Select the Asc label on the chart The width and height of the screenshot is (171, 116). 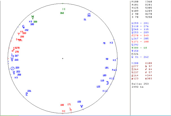click(x=114, y=70)
